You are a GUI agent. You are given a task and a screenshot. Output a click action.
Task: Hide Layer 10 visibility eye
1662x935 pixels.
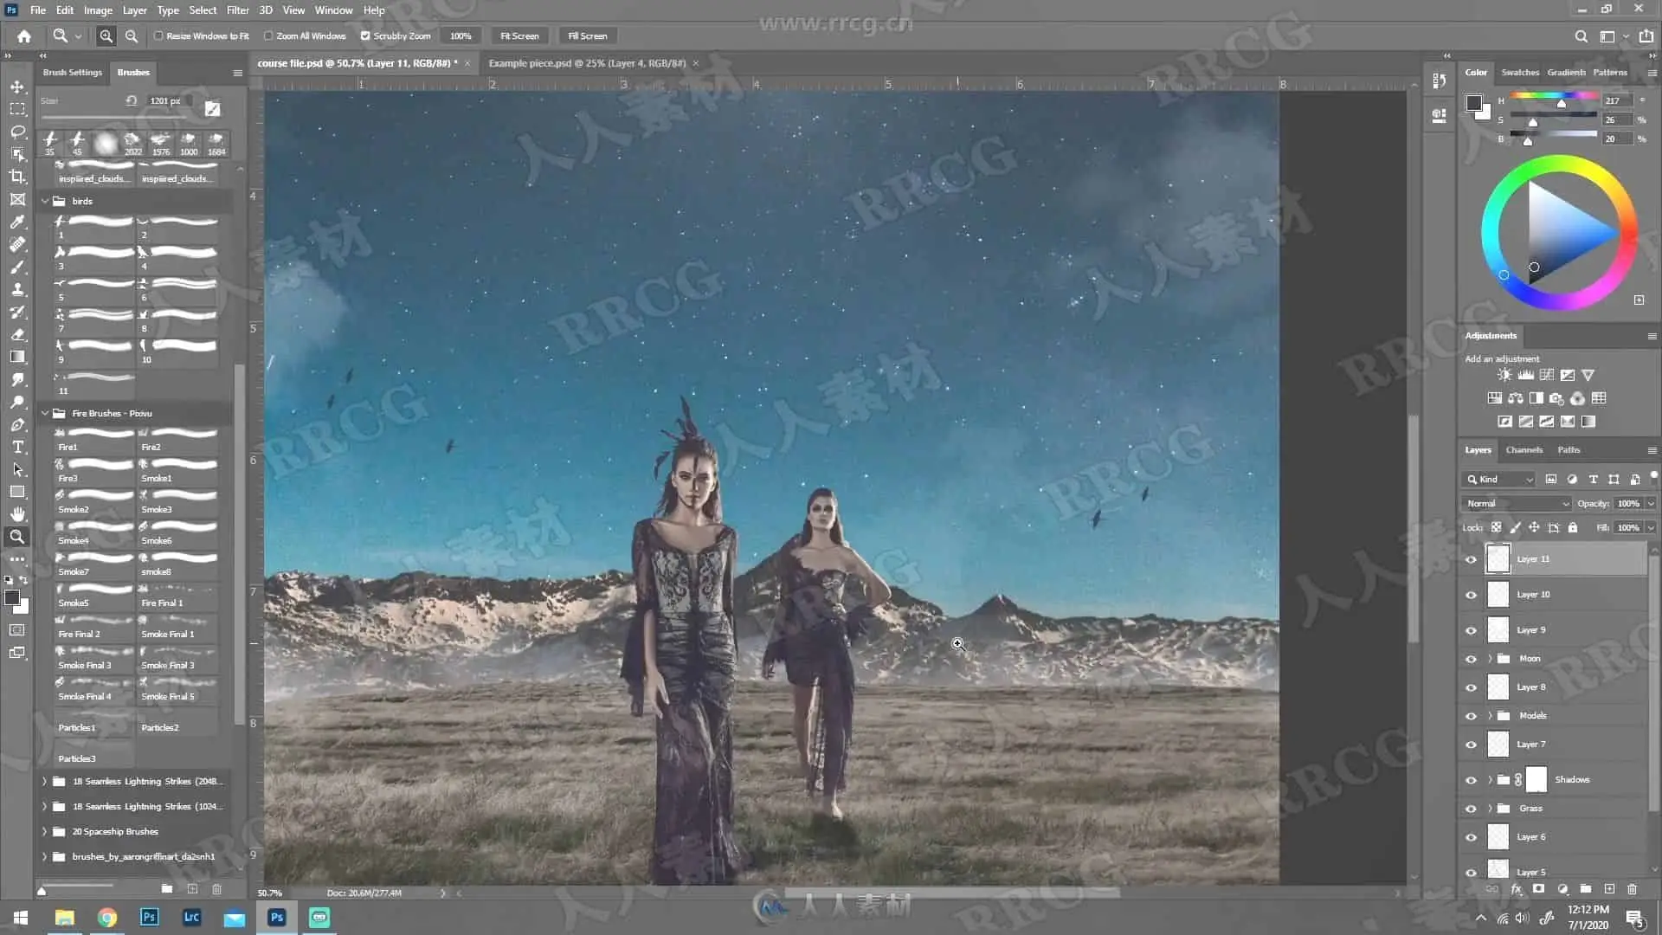click(1471, 595)
